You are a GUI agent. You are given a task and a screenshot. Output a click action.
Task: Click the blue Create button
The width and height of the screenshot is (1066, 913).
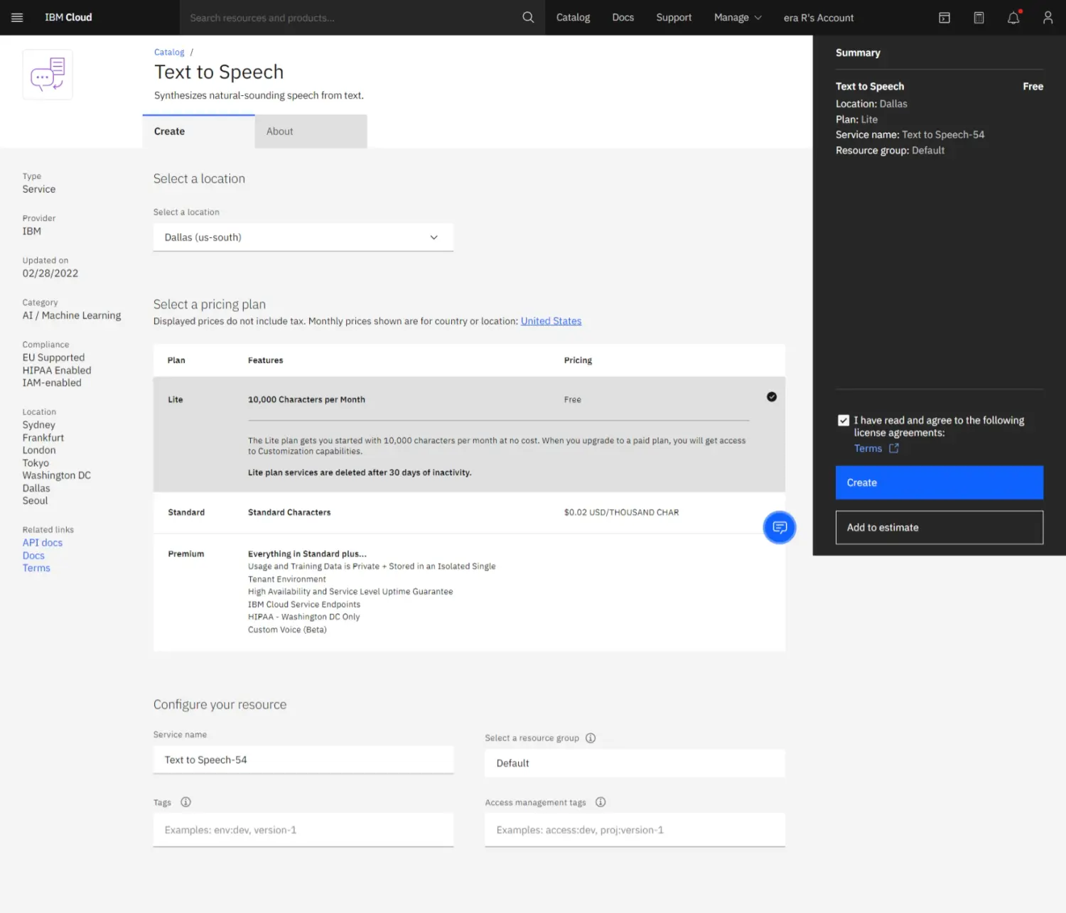pyautogui.click(x=939, y=482)
